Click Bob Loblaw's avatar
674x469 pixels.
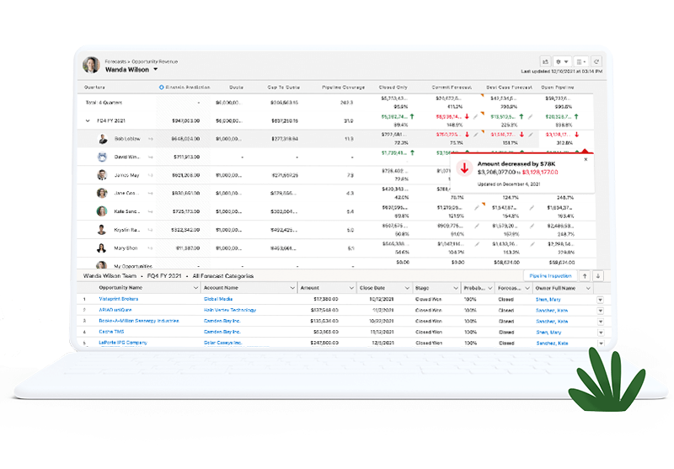click(x=102, y=138)
